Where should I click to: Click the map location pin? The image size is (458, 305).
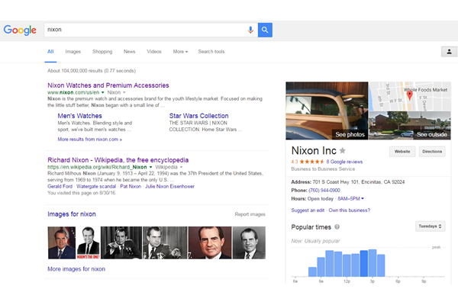coord(409,95)
